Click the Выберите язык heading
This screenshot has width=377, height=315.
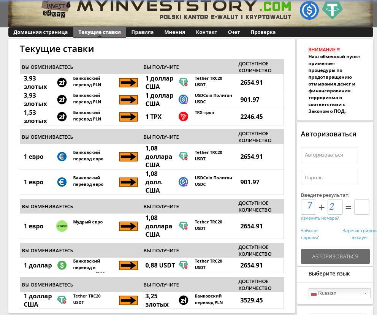tap(329, 274)
